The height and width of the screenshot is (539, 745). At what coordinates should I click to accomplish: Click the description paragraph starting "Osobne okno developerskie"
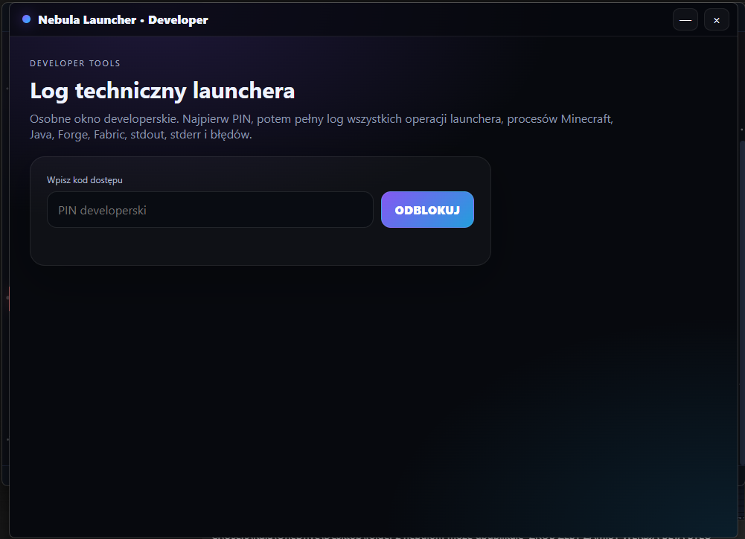(x=322, y=127)
